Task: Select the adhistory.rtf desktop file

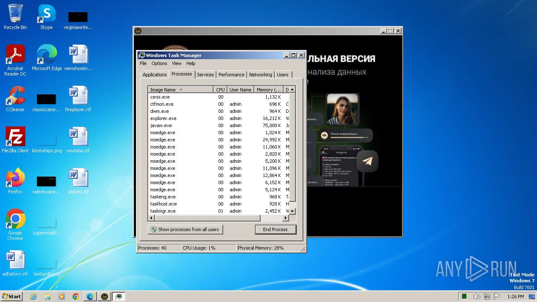Action: pyautogui.click(x=15, y=263)
